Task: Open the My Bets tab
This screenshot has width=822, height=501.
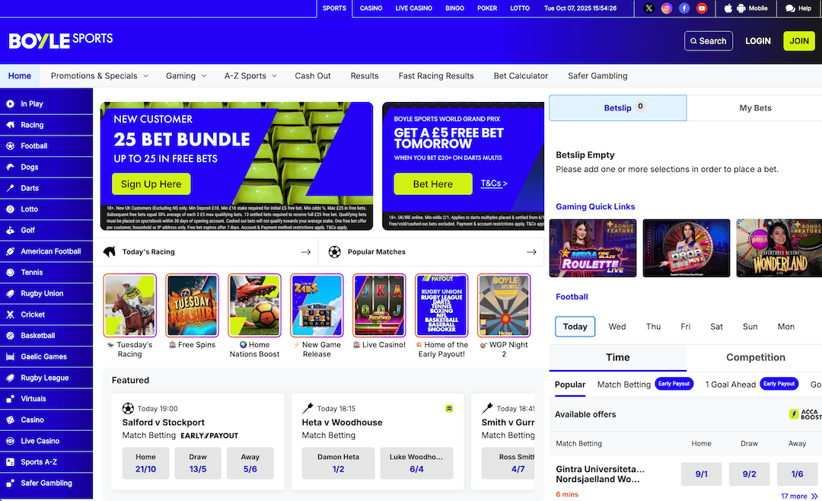Action: (755, 108)
